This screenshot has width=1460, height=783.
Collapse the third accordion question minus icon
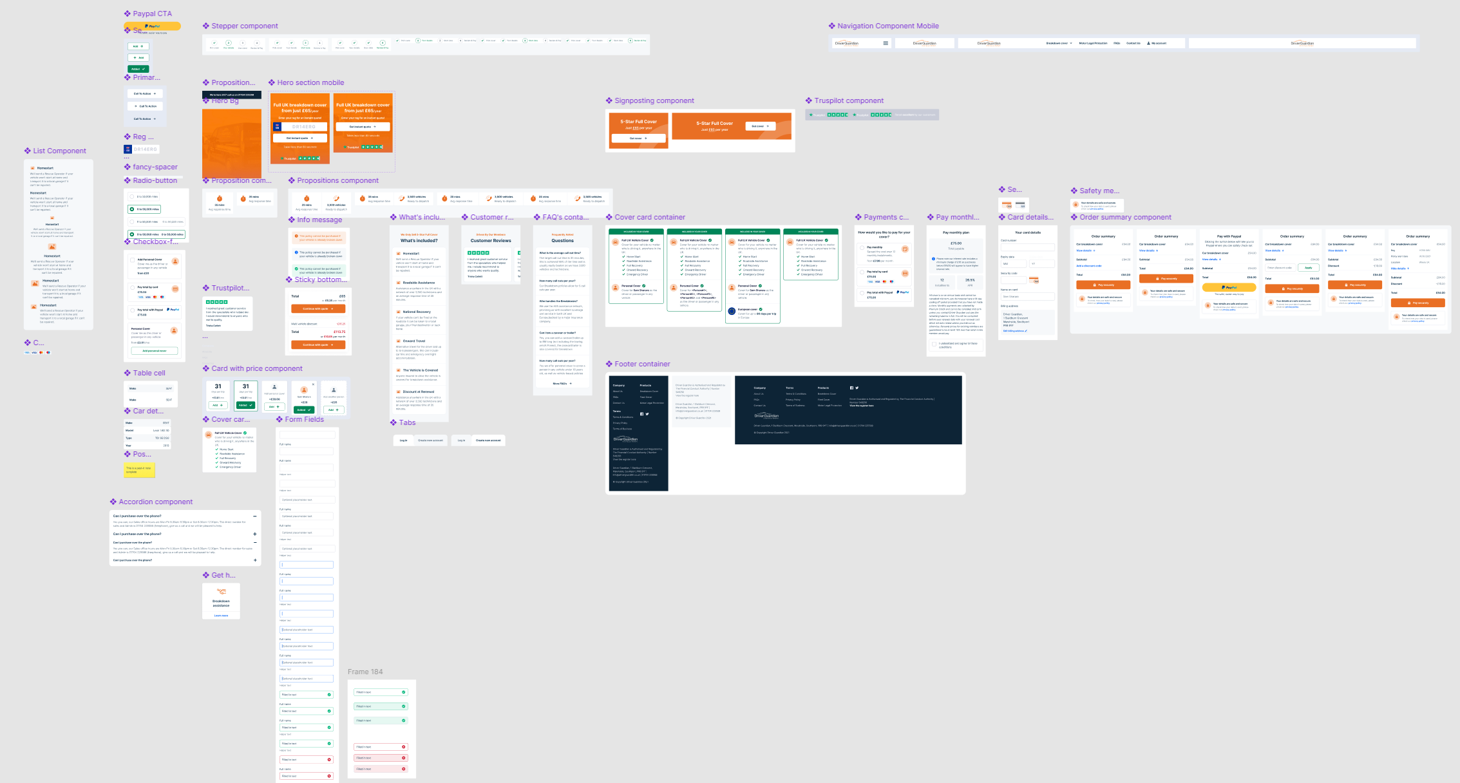click(255, 543)
